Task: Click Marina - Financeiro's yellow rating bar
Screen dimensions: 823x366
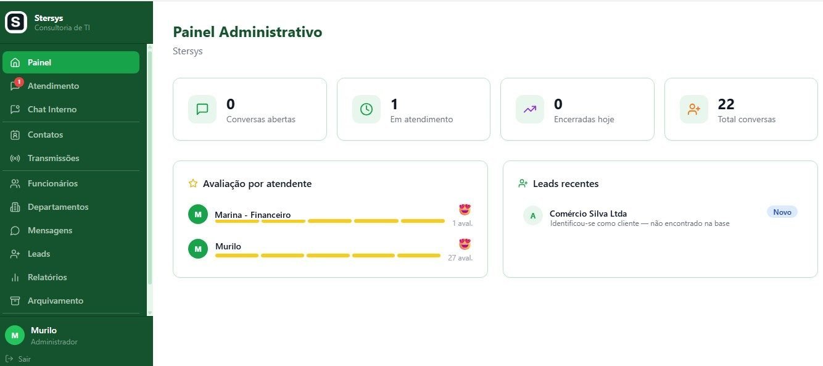Action: point(329,221)
